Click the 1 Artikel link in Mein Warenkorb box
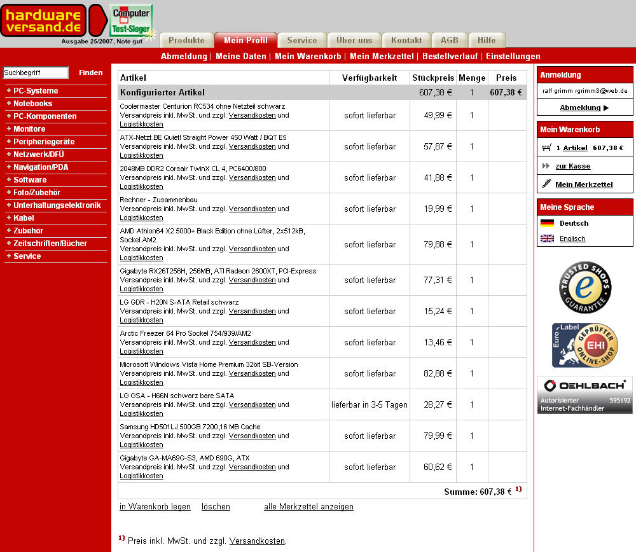 point(575,148)
